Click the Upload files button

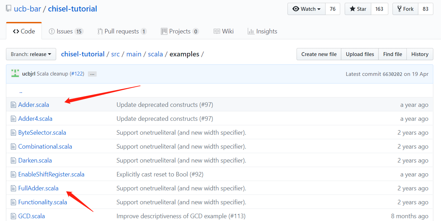pyautogui.click(x=360, y=54)
